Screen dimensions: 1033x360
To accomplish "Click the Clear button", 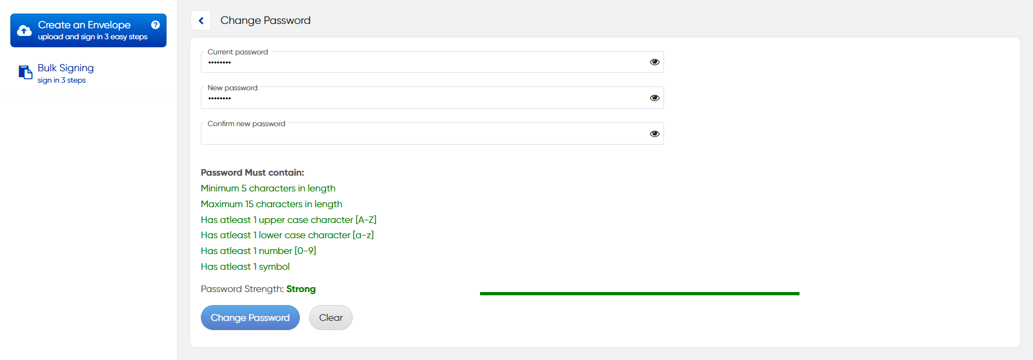I will point(331,318).
